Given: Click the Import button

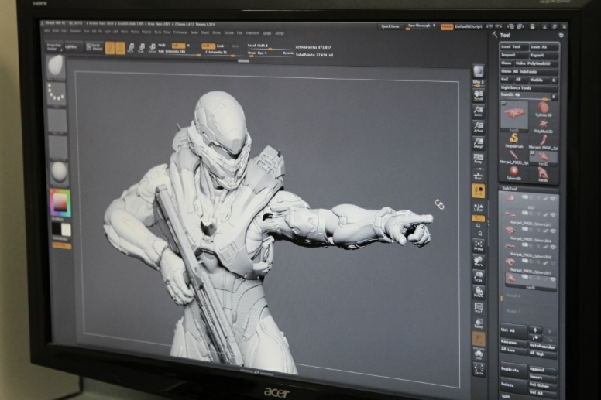Looking at the screenshot, I should tap(514, 55).
